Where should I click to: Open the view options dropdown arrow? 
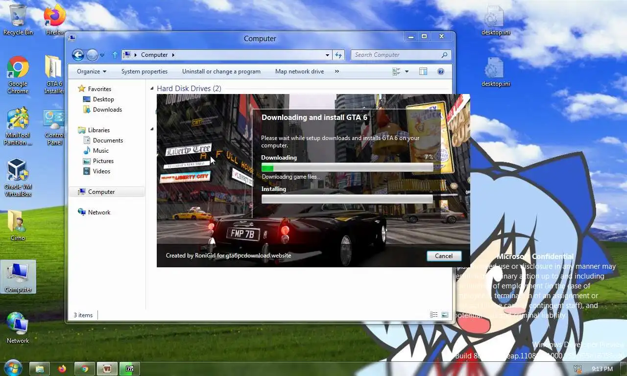(x=407, y=71)
